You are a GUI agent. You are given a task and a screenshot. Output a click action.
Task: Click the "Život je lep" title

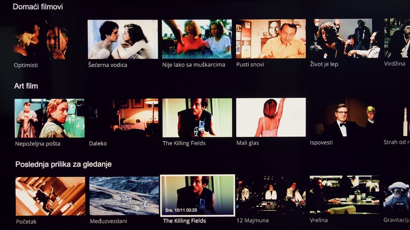click(324, 64)
